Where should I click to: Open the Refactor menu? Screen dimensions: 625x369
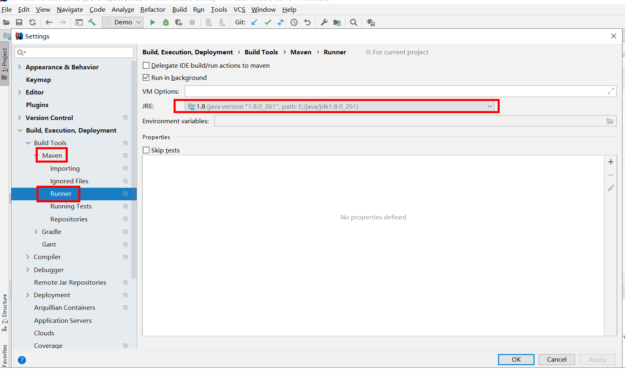point(153,9)
